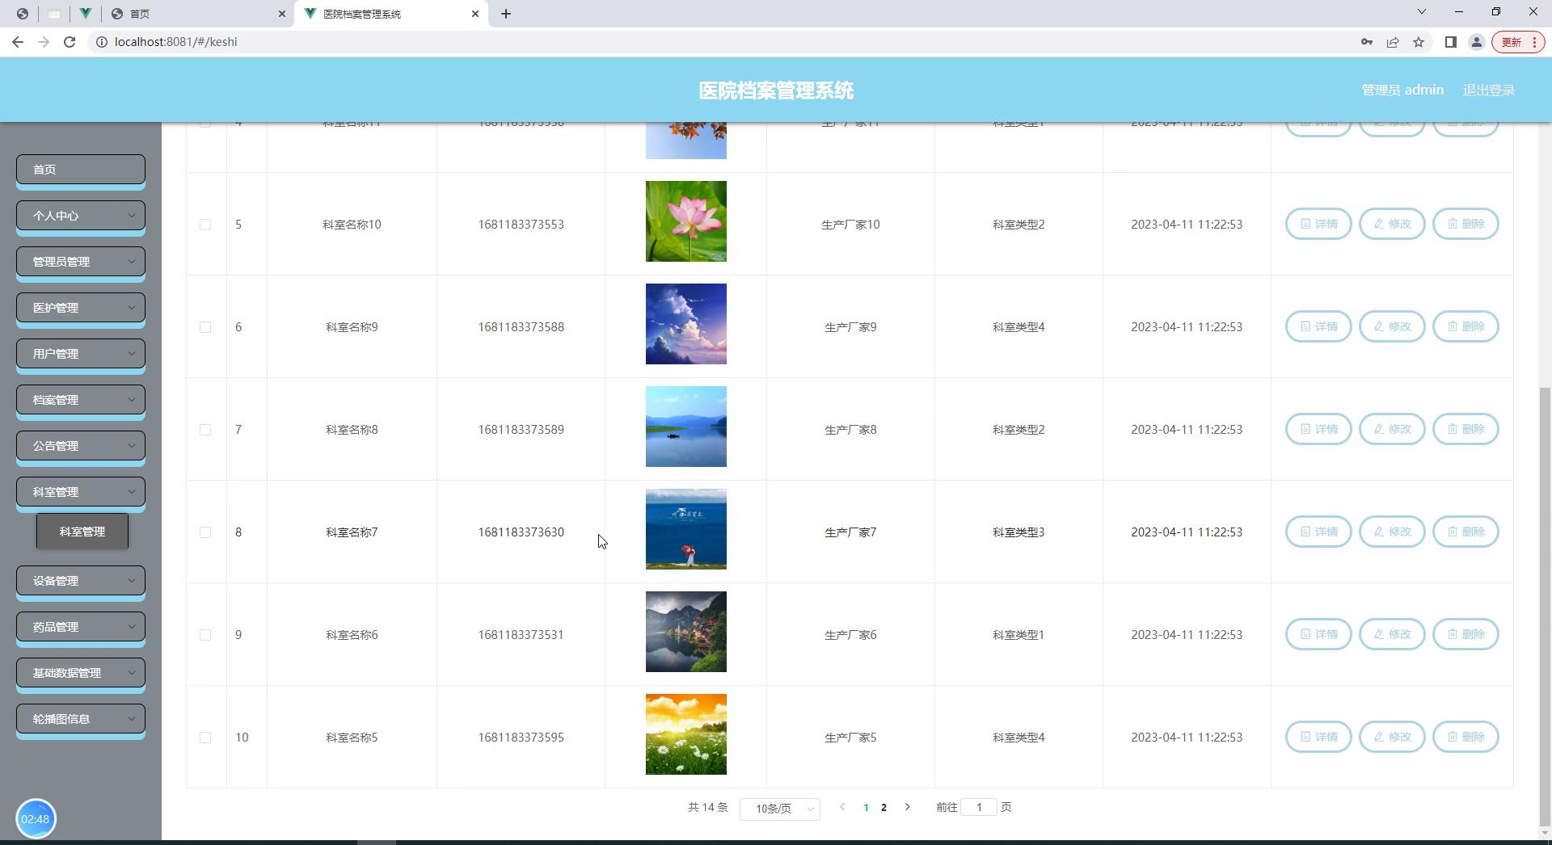This screenshot has width=1552, height=845.
Task: Click the browser 更新 button
Action: tap(1518, 42)
